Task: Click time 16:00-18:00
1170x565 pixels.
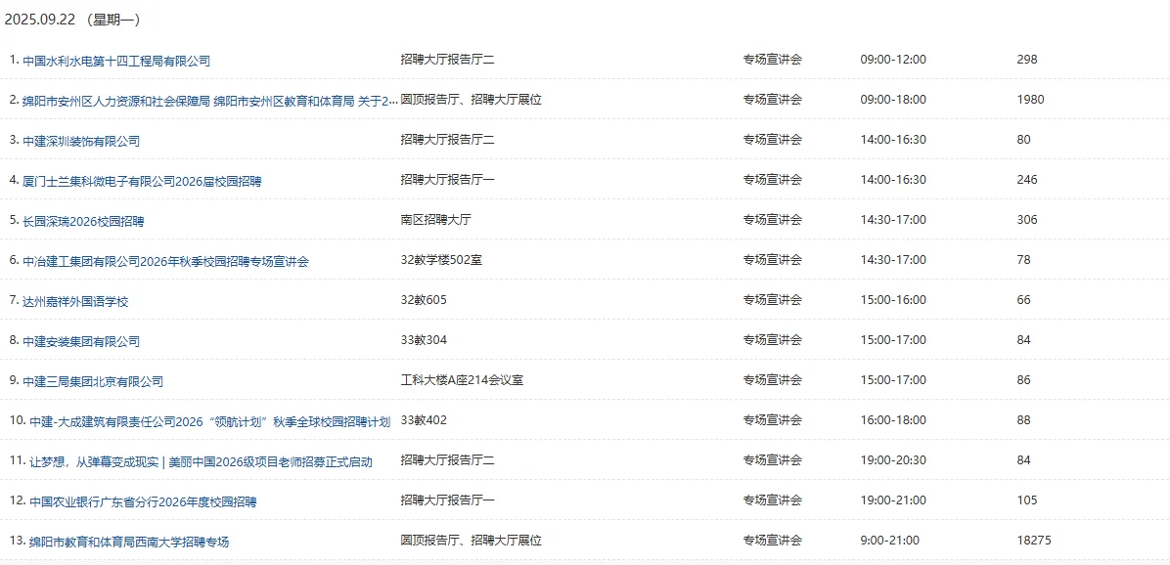Action: pos(893,420)
